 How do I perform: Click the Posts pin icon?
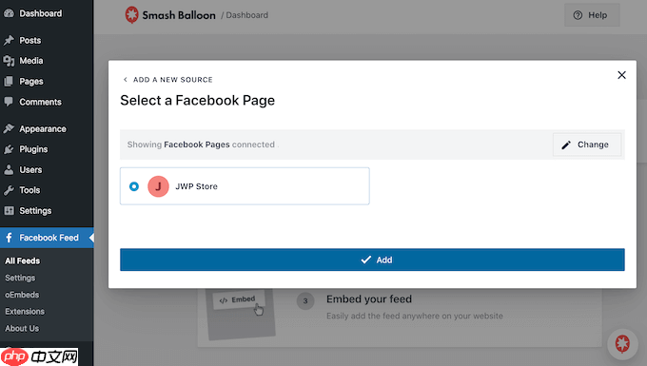pyautogui.click(x=9, y=40)
